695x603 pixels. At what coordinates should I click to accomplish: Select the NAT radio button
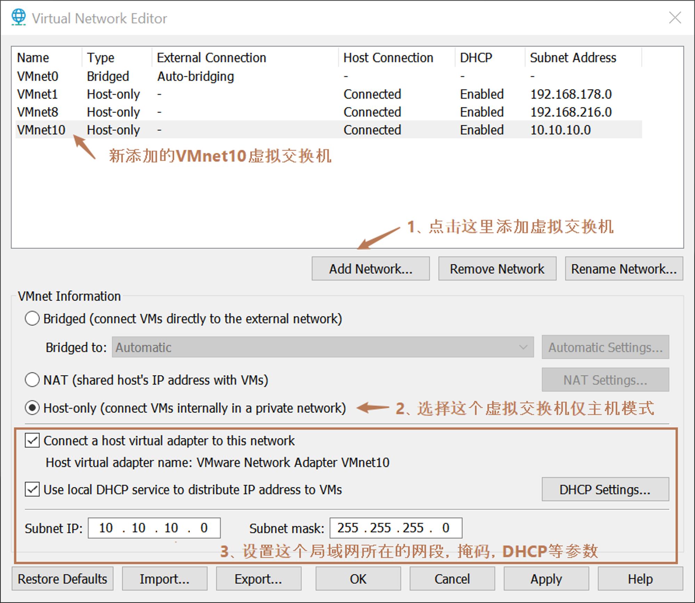[32, 380]
